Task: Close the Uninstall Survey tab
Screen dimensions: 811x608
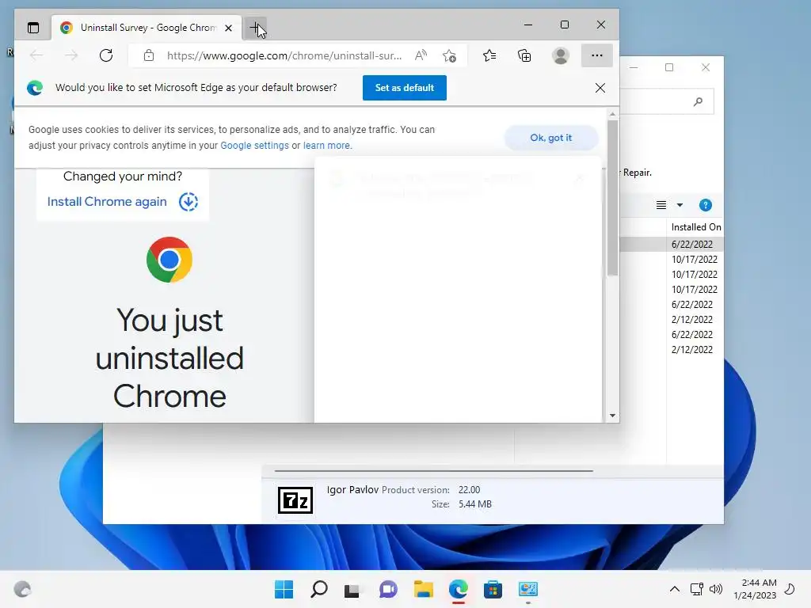Action: click(228, 28)
